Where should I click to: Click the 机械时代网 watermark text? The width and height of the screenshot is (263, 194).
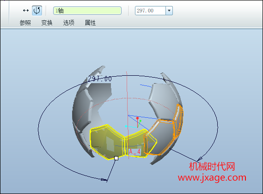(x=212, y=166)
